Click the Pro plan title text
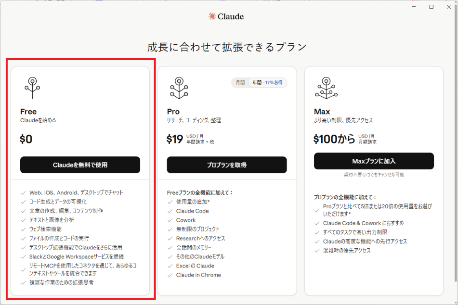The width and height of the screenshot is (458, 305). click(x=173, y=112)
